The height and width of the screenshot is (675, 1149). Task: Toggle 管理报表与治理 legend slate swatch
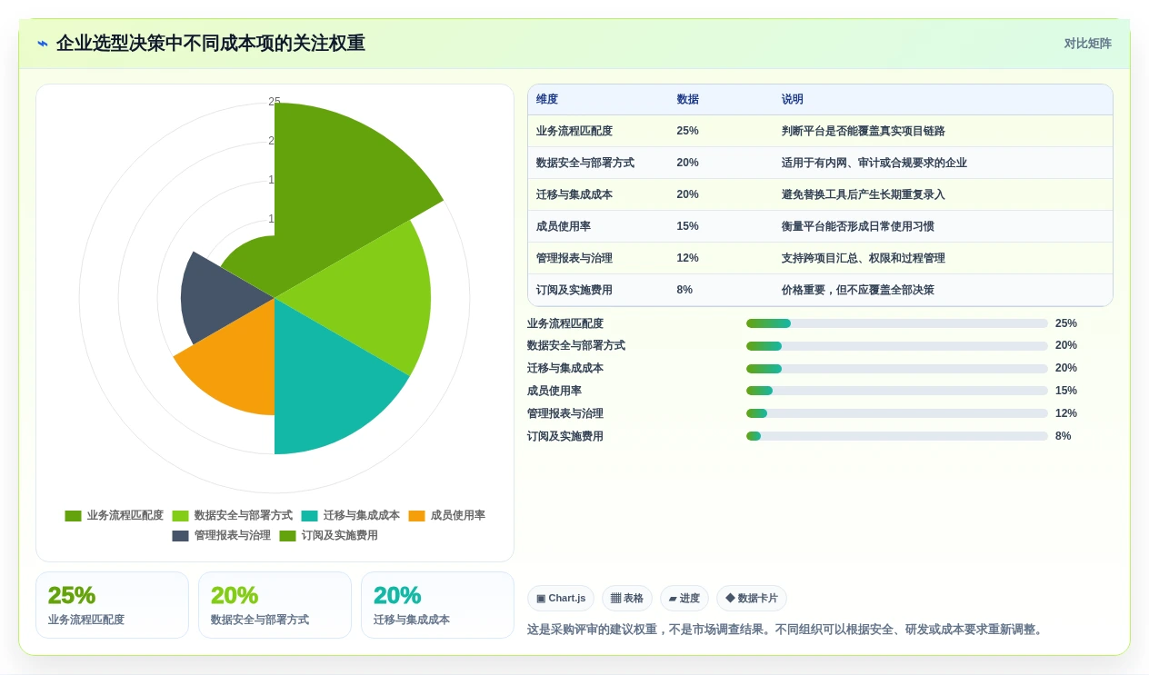(180, 536)
